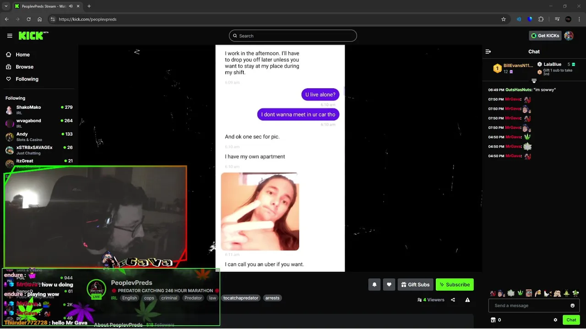Image resolution: width=586 pixels, height=329 pixels.
Task: Click the law tag
Action: pyautogui.click(x=212, y=298)
